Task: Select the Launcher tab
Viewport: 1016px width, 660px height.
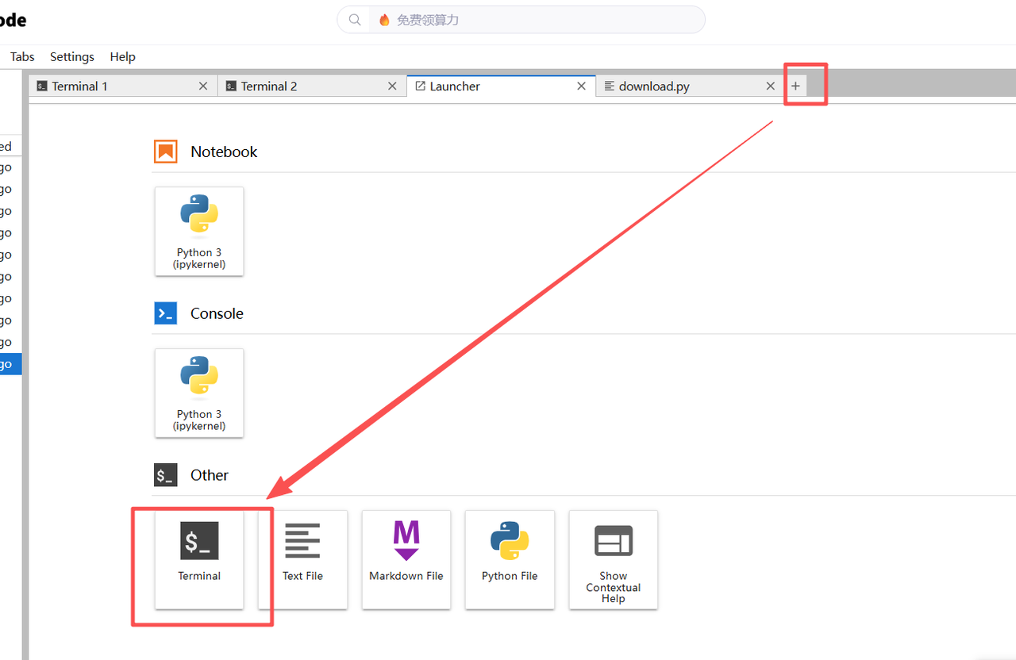Action: click(x=501, y=86)
